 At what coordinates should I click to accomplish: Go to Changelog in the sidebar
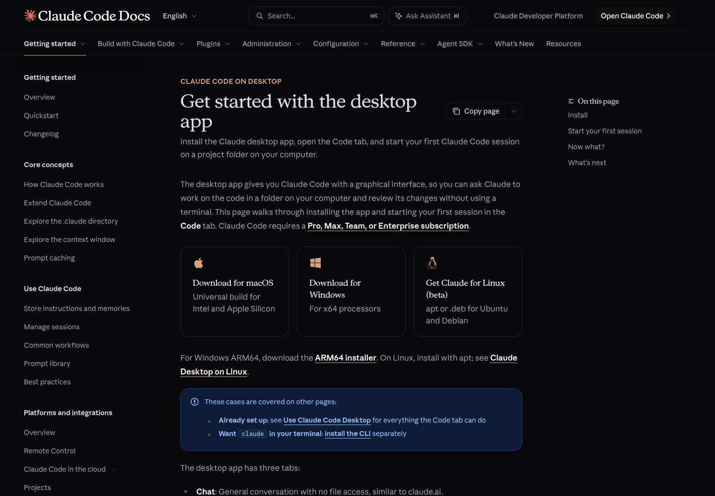(41, 134)
